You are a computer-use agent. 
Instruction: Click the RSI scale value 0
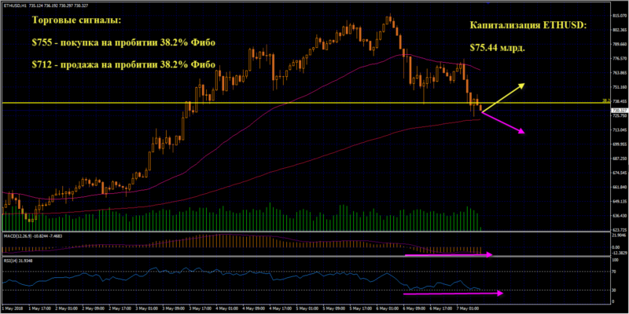coord(613,301)
